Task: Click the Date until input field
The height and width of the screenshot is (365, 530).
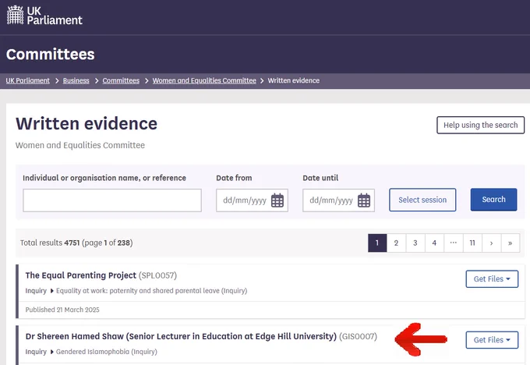Action: click(339, 200)
